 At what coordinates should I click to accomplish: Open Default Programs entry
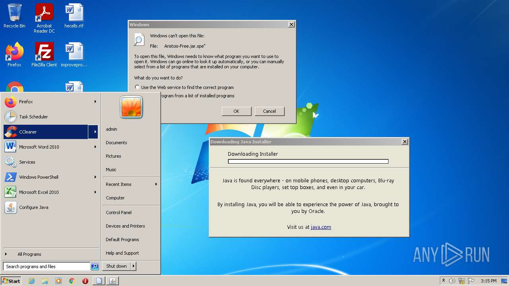pos(122,240)
